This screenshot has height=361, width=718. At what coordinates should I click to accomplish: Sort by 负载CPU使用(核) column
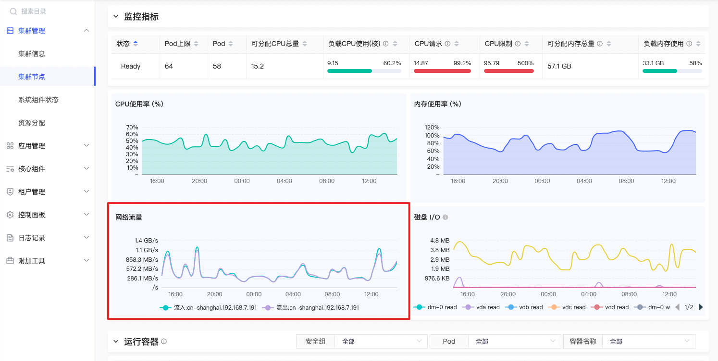(395, 44)
